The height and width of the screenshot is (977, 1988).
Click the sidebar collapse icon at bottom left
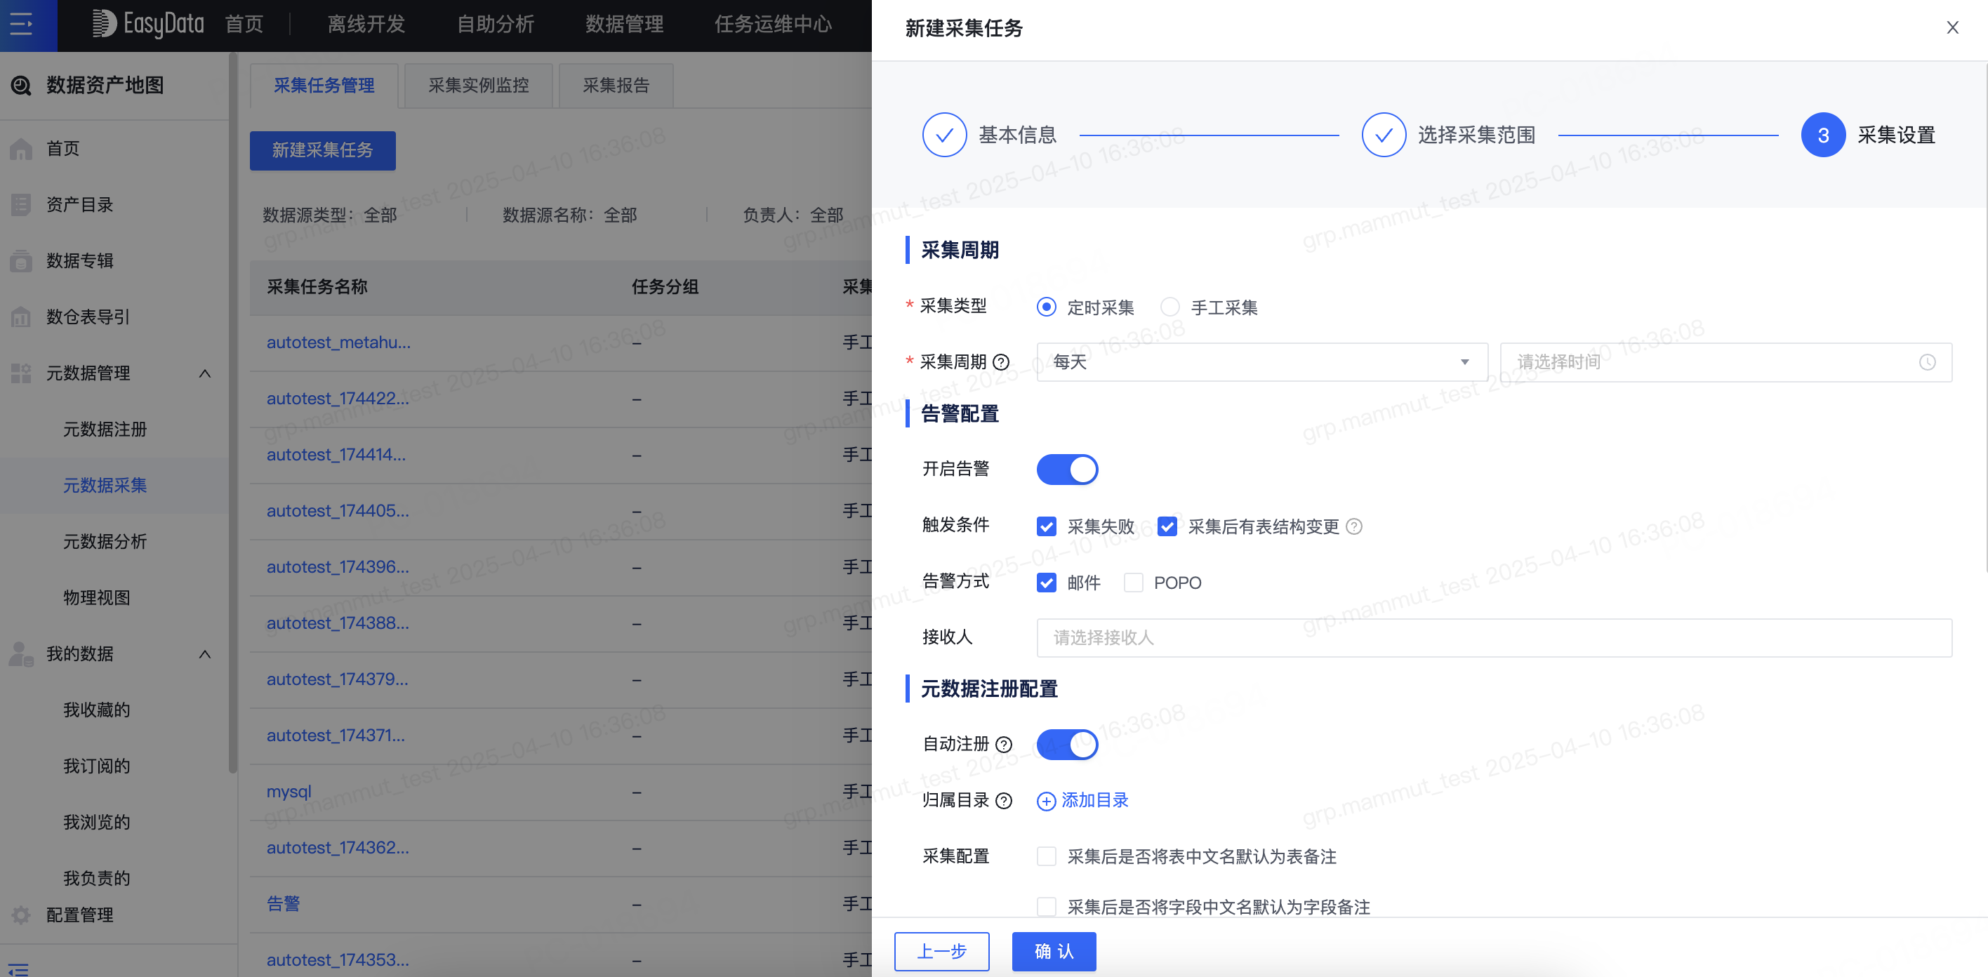pos(18,969)
